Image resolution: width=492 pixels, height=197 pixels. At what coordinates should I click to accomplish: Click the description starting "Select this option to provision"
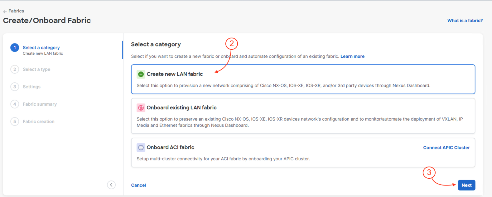click(x=283, y=85)
